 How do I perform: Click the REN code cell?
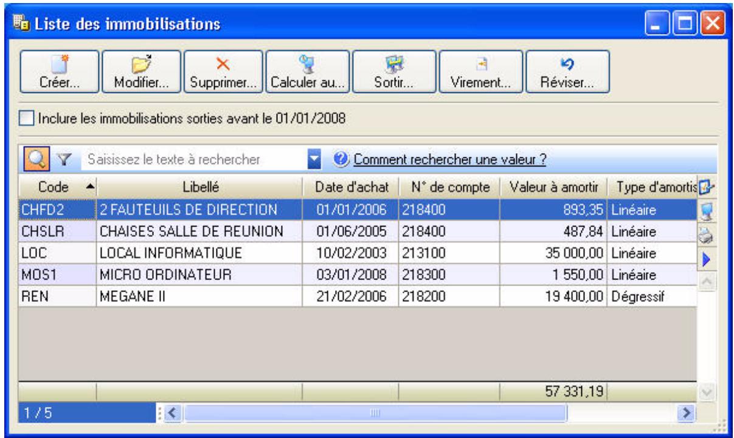click(57, 296)
